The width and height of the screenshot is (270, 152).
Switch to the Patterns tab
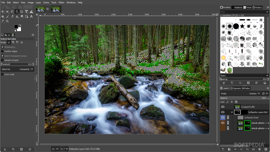237,7
